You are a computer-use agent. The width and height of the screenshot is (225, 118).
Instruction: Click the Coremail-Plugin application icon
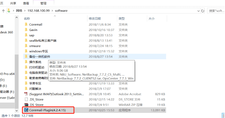(26, 110)
